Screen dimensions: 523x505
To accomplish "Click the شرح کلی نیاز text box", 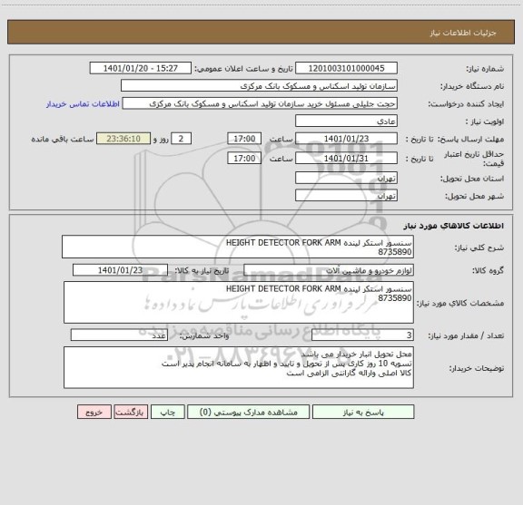I will tap(238, 247).
